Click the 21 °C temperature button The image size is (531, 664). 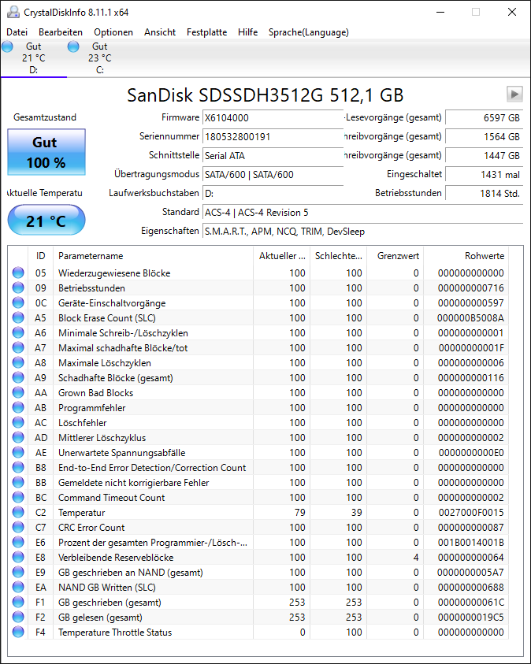click(46, 221)
